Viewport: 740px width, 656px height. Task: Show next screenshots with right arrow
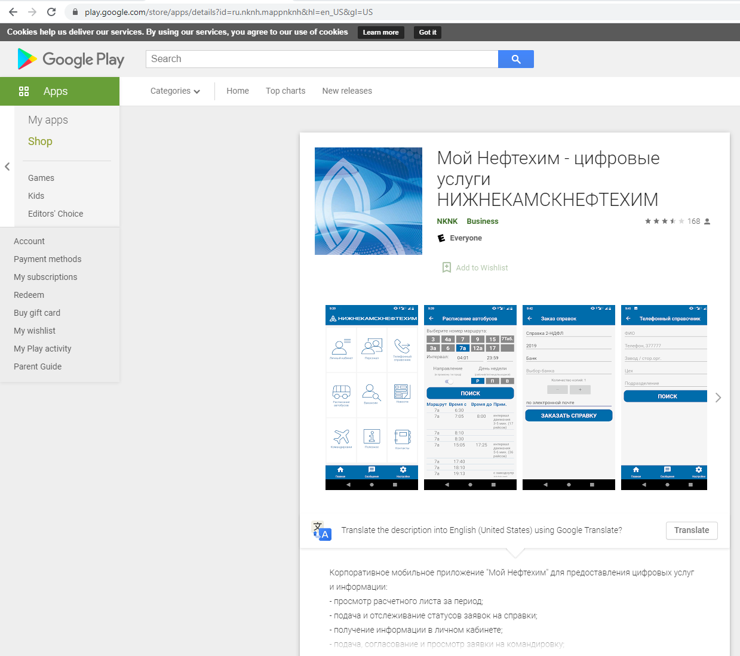[x=718, y=398]
